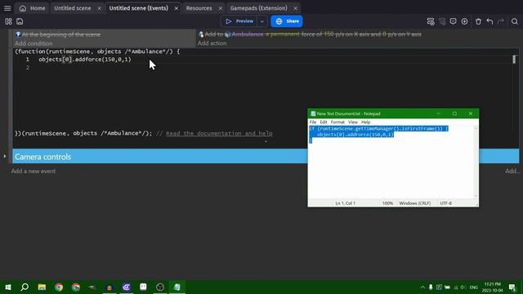
Task: Open Notepad Format menu
Action: 337,122
